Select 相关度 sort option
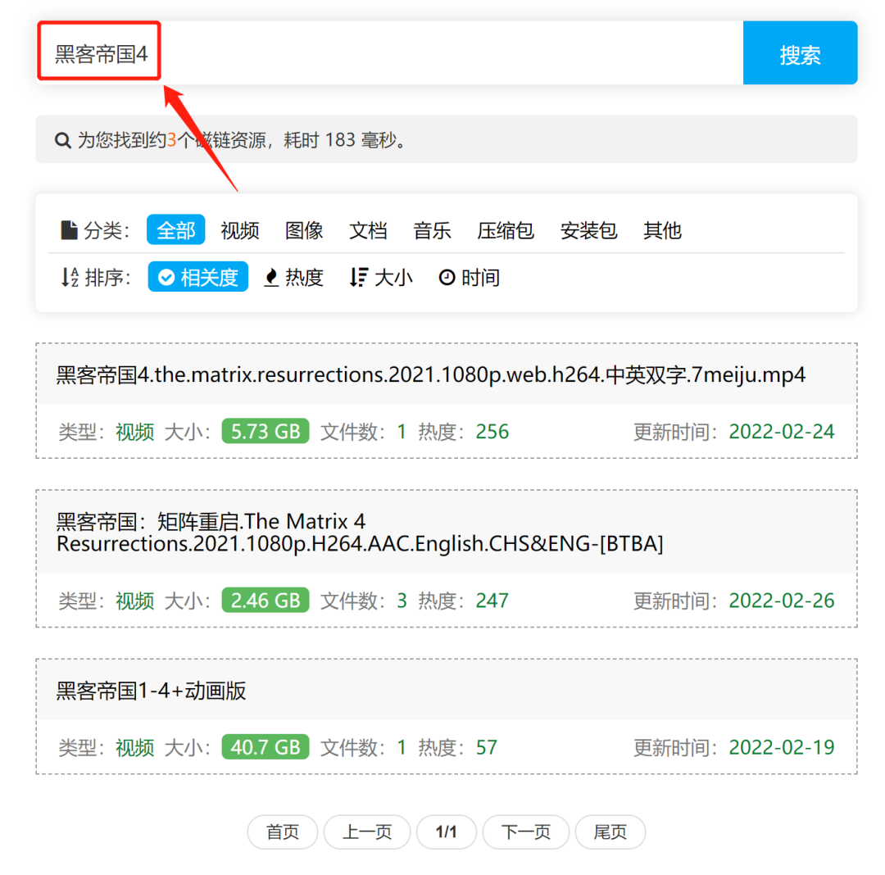The image size is (885, 875). click(198, 276)
